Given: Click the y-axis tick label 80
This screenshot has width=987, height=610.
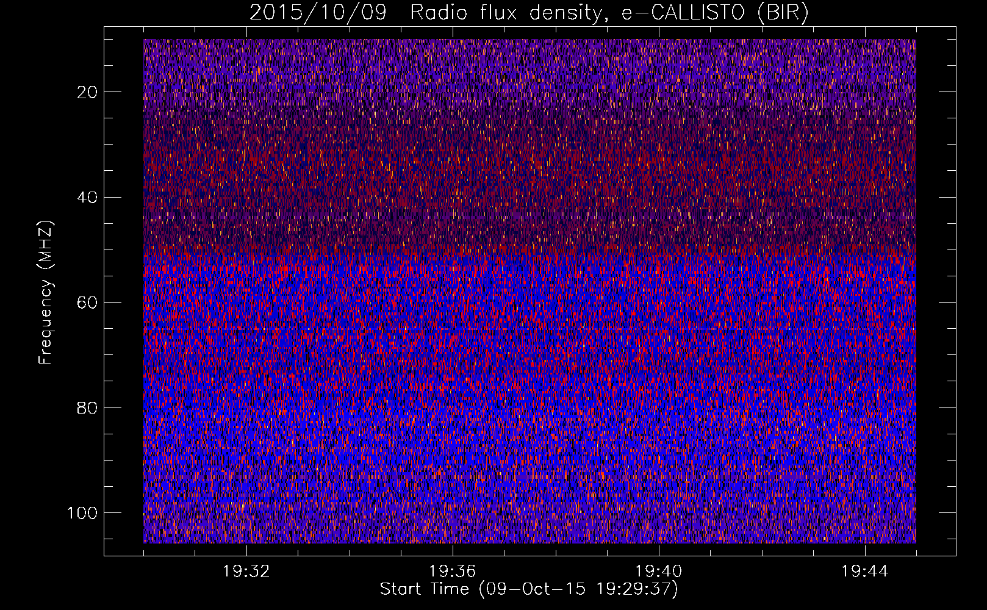Looking at the screenshot, I should click(87, 408).
